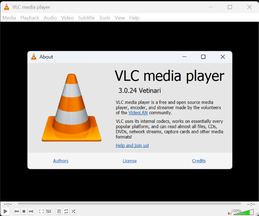Open the Media menu
The width and height of the screenshot is (259, 216).
pos(9,18)
